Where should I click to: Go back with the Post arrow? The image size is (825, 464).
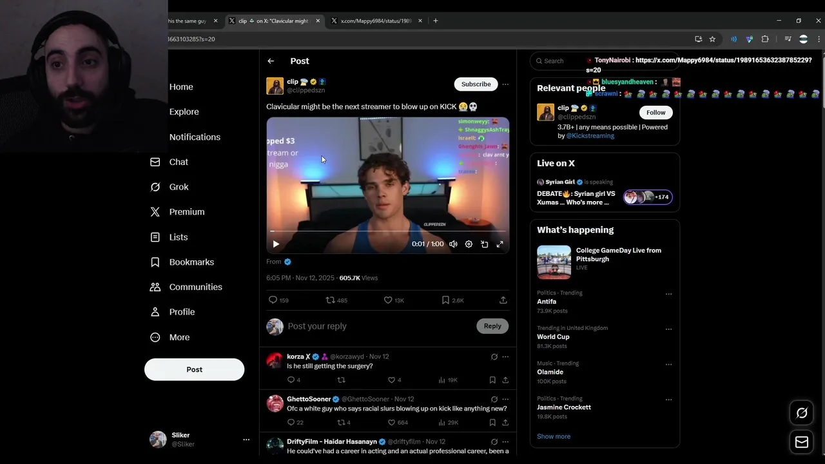click(x=271, y=61)
